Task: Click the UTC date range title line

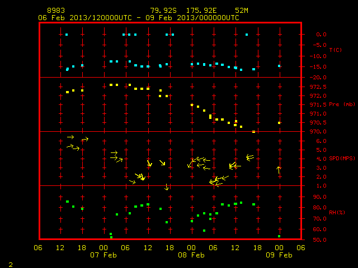Action: pyautogui.click(x=139, y=18)
